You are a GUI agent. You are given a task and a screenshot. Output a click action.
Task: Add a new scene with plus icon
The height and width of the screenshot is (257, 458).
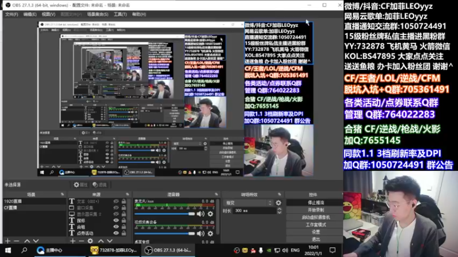[8, 240]
